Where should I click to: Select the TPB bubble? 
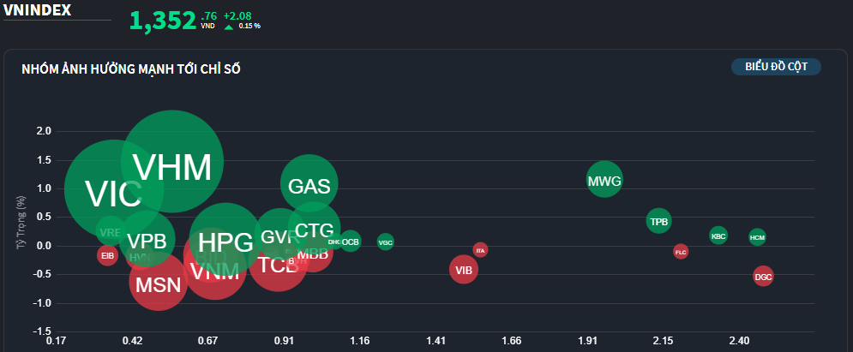pyautogui.click(x=658, y=221)
